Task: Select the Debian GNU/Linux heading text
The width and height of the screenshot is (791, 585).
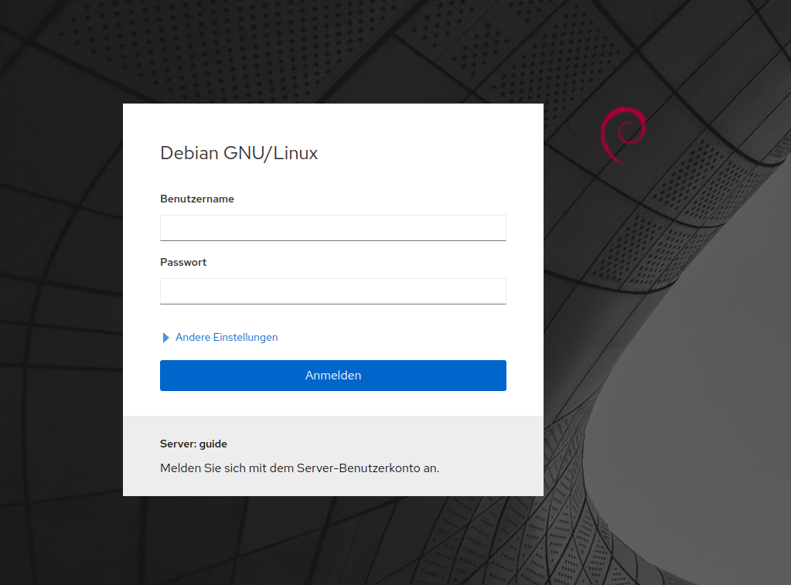Action: pyautogui.click(x=239, y=153)
